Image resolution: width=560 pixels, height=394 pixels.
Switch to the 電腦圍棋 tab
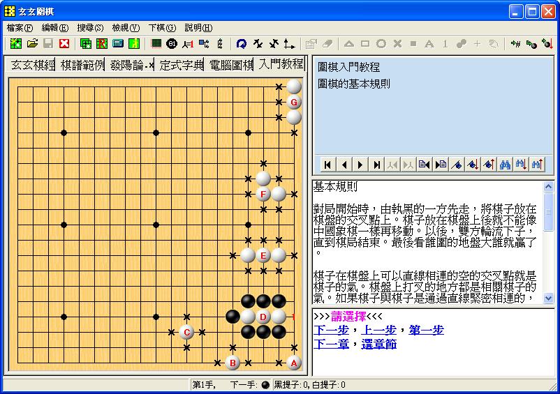[230, 65]
